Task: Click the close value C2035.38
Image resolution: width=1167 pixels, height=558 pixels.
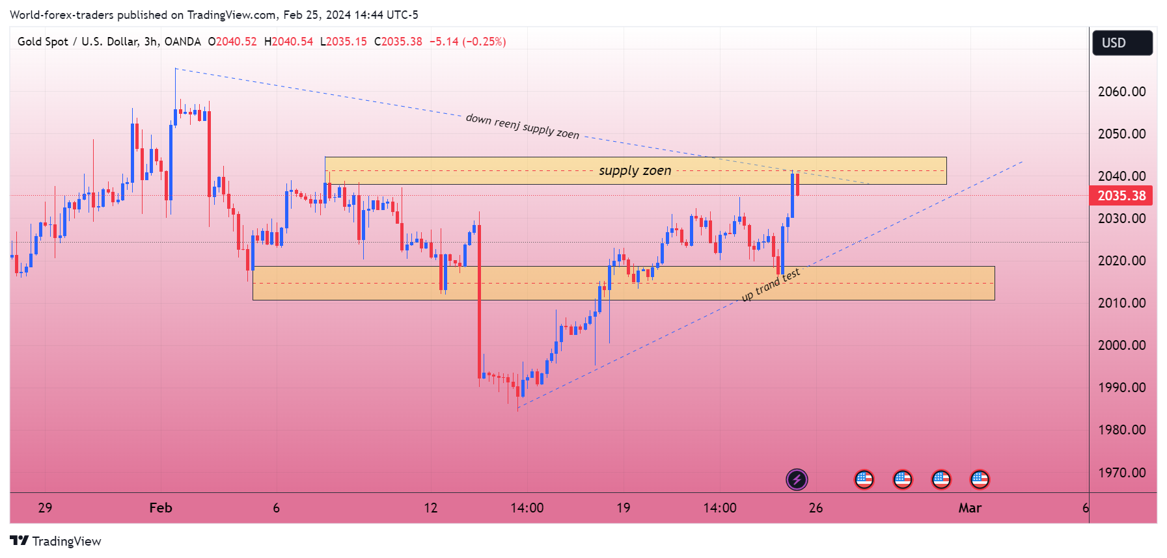Action: click(398, 42)
